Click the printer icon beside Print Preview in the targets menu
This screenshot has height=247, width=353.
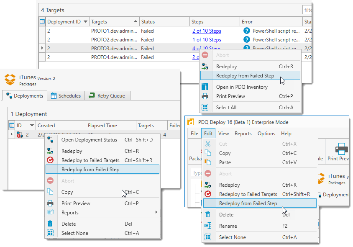click(x=205, y=96)
